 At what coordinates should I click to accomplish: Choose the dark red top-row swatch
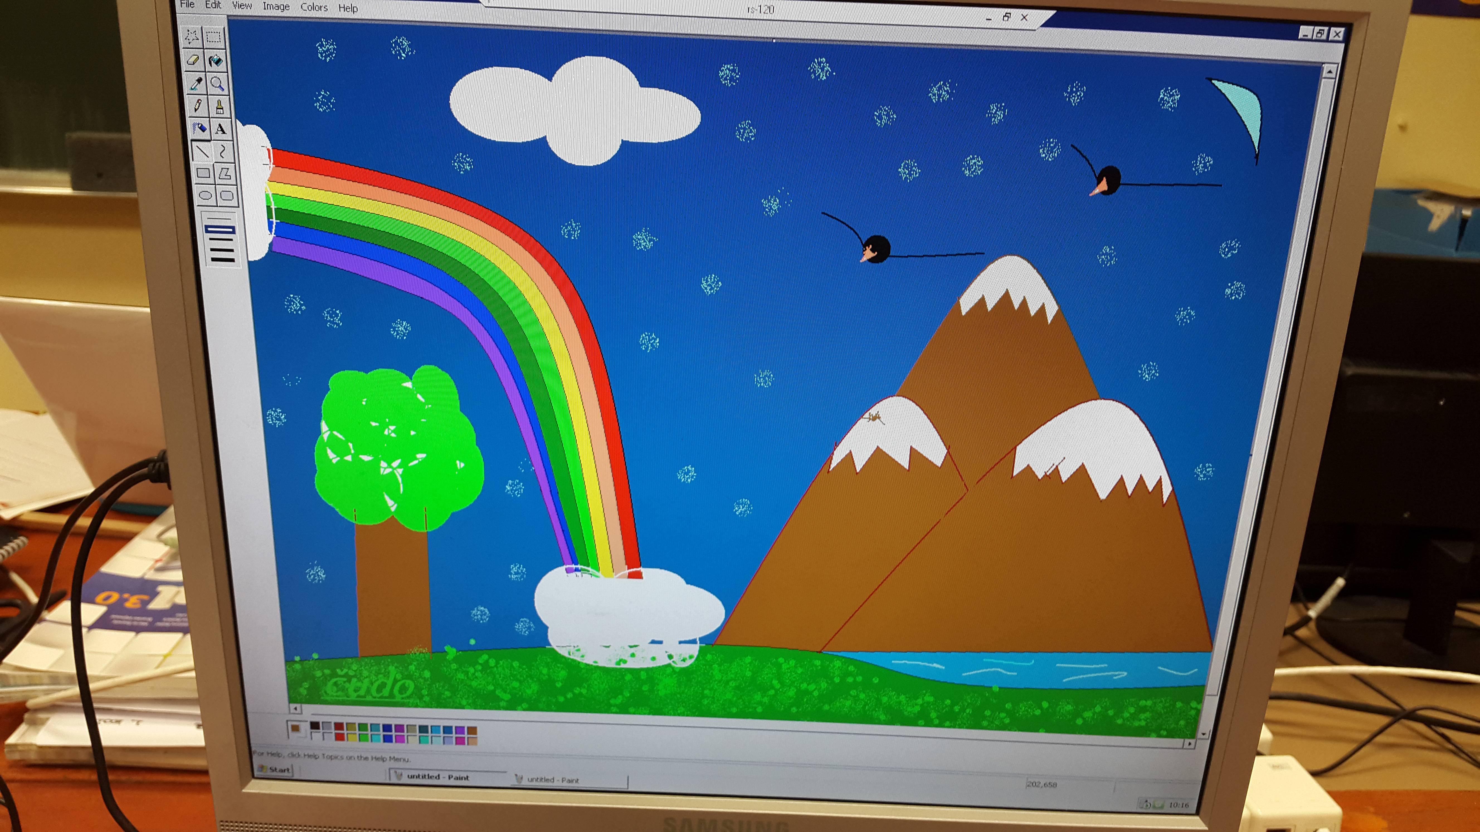(340, 726)
